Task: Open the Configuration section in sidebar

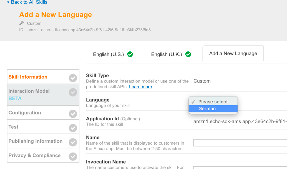Action: click(x=25, y=113)
